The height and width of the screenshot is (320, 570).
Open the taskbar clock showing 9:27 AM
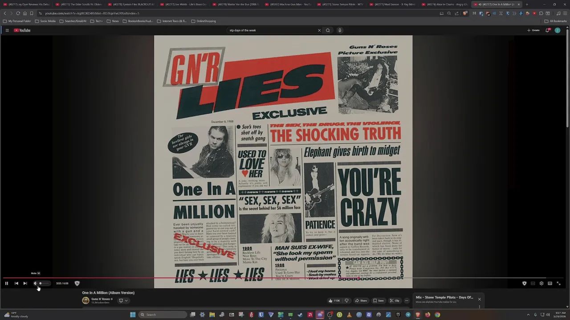[x=559, y=315]
